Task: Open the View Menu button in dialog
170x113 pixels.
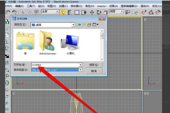Action: 95,25
